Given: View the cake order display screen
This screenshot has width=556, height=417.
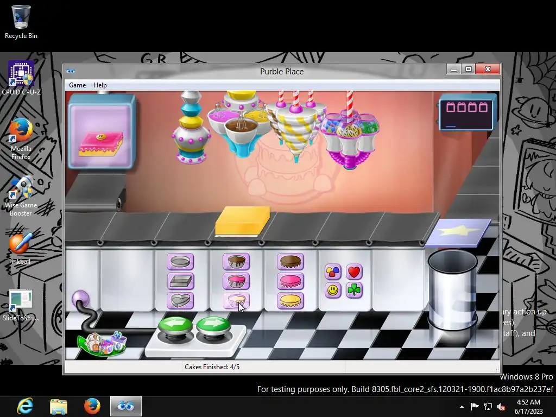Looking at the screenshot, I should point(101,131).
